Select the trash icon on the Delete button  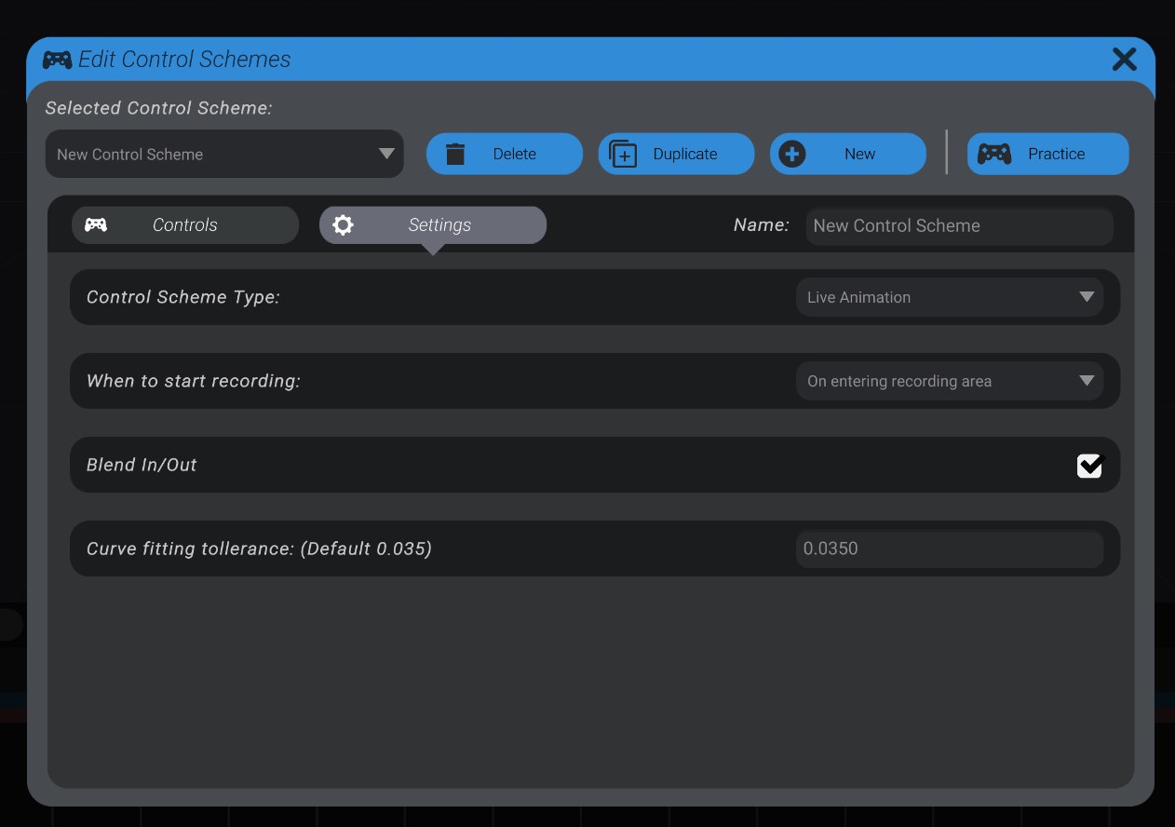point(455,153)
